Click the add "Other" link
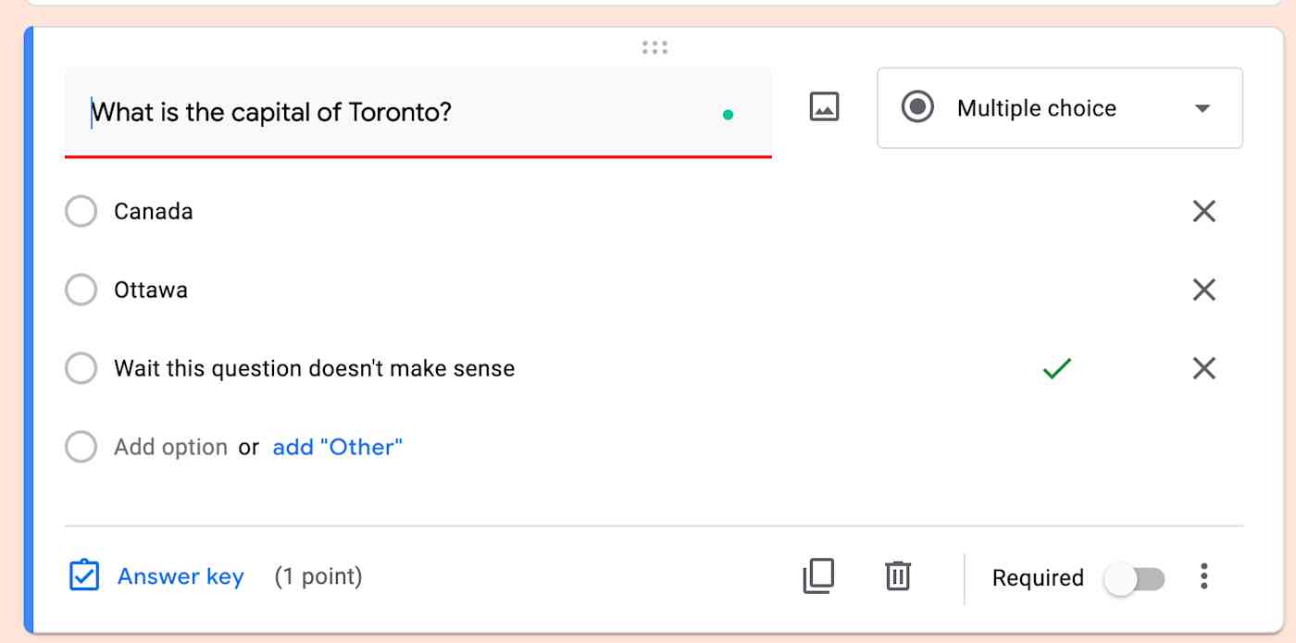 point(338,447)
